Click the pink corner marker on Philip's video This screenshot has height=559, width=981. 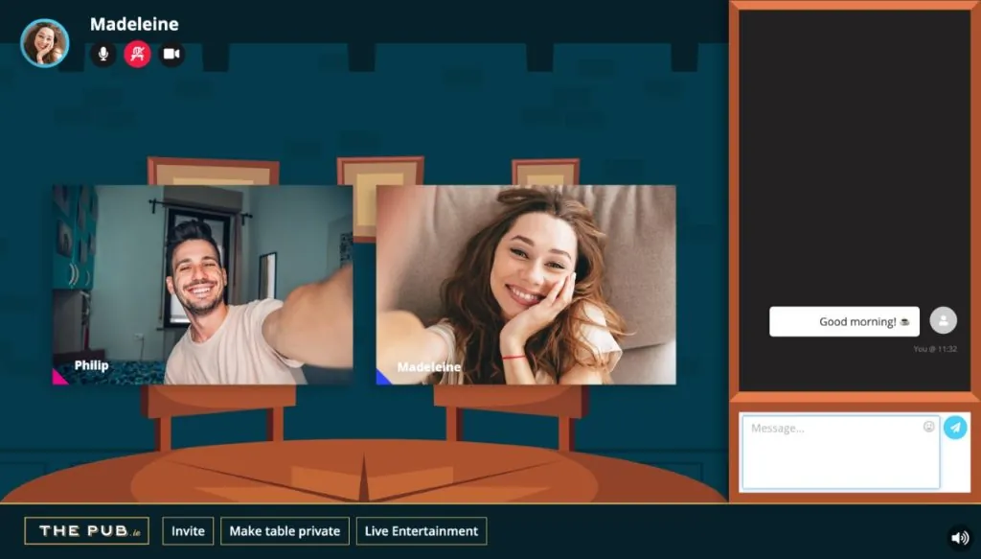click(x=58, y=378)
